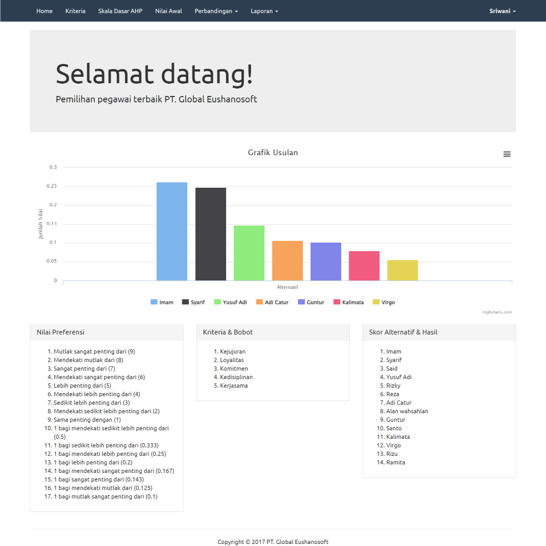Select Home in the navigation bar
Image resolution: width=546 pixels, height=546 pixels.
(x=44, y=11)
